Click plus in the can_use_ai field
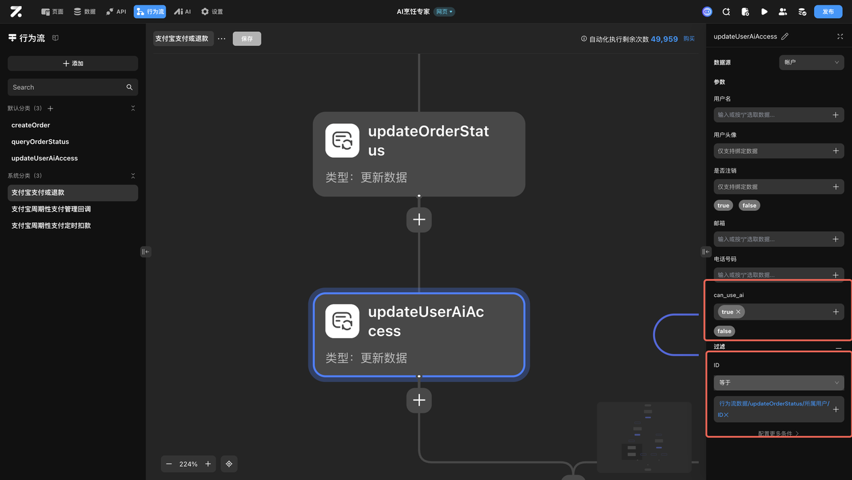 point(836,312)
